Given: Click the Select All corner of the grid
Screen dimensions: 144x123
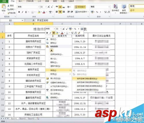Looking at the screenshot, I should 2,24.
